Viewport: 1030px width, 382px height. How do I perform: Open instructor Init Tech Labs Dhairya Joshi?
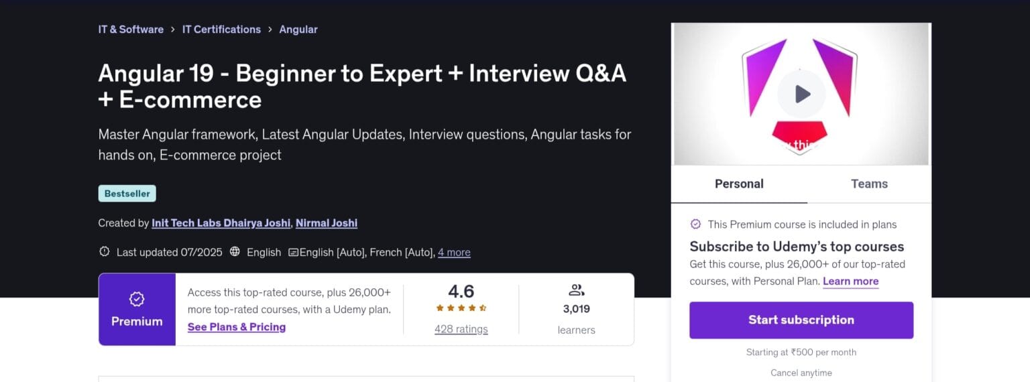pos(221,223)
